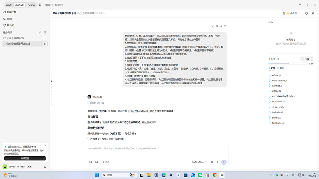Jump to the active conversation marker dot
The height and width of the screenshot is (179, 319).
(x=52, y=81)
